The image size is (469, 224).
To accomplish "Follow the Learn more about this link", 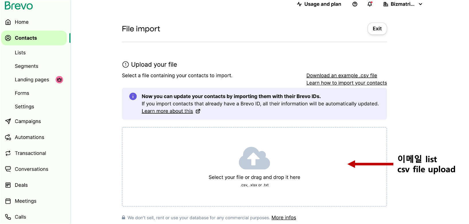I will (x=167, y=111).
